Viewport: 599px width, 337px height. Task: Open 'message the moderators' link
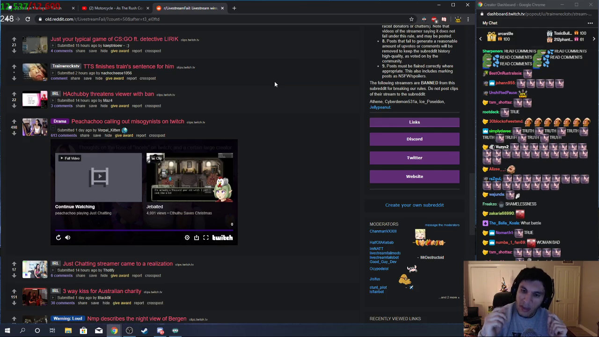coord(442,225)
